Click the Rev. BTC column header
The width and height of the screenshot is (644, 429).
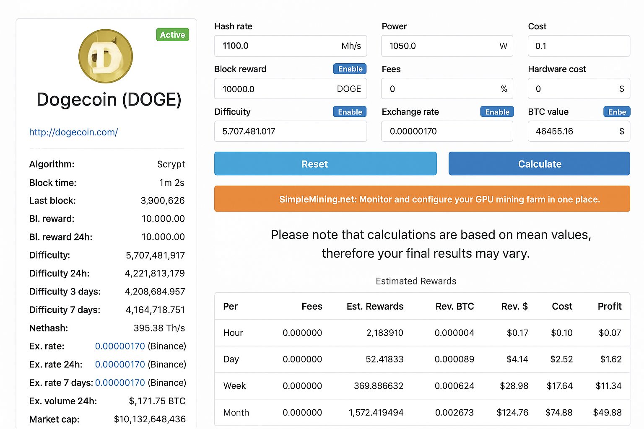[454, 306]
